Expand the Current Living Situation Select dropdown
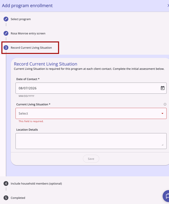 point(91,113)
